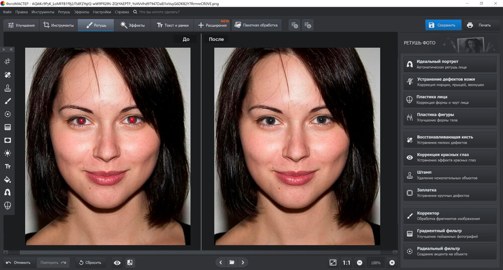503x270 pixels.
Task: Choose the radial filter icon in left toolbar
Action: coord(8,114)
